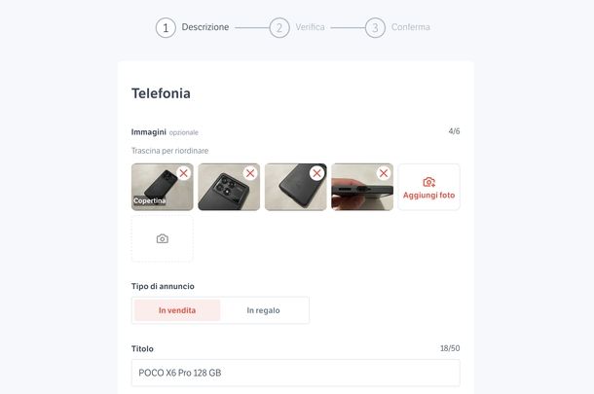This screenshot has height=394, width=594.
Task: Go to the Descrizione step
Action: (x=205, y=27)
